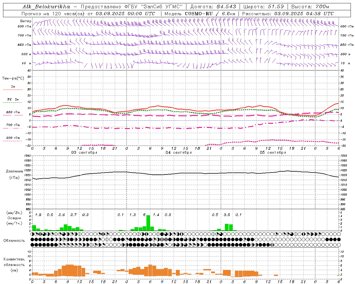The height and width of the screenshot is (284, 355).
Task: Click the 2.7 precipitation value
Action: tap(73, 215)
